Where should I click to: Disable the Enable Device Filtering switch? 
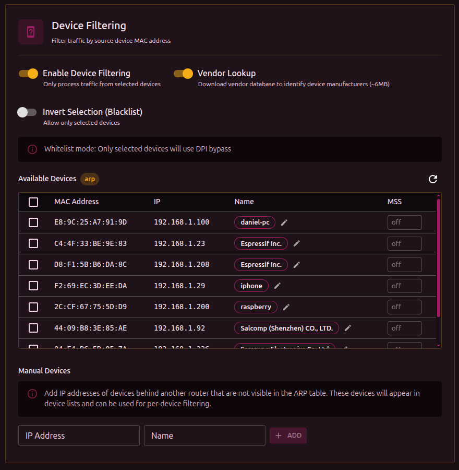point(29,74)
